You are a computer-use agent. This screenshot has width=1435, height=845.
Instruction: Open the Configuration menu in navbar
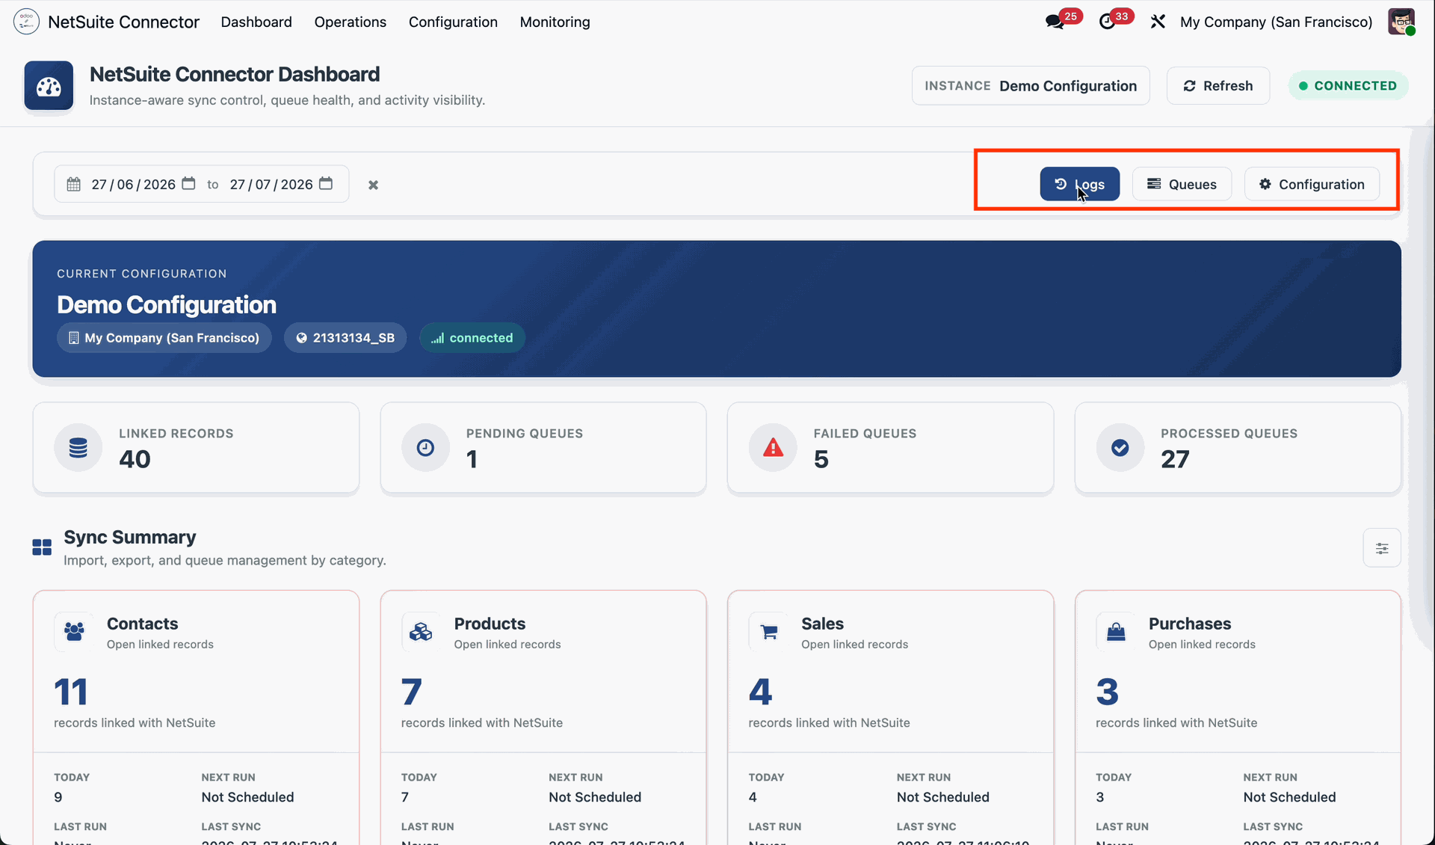453,22
